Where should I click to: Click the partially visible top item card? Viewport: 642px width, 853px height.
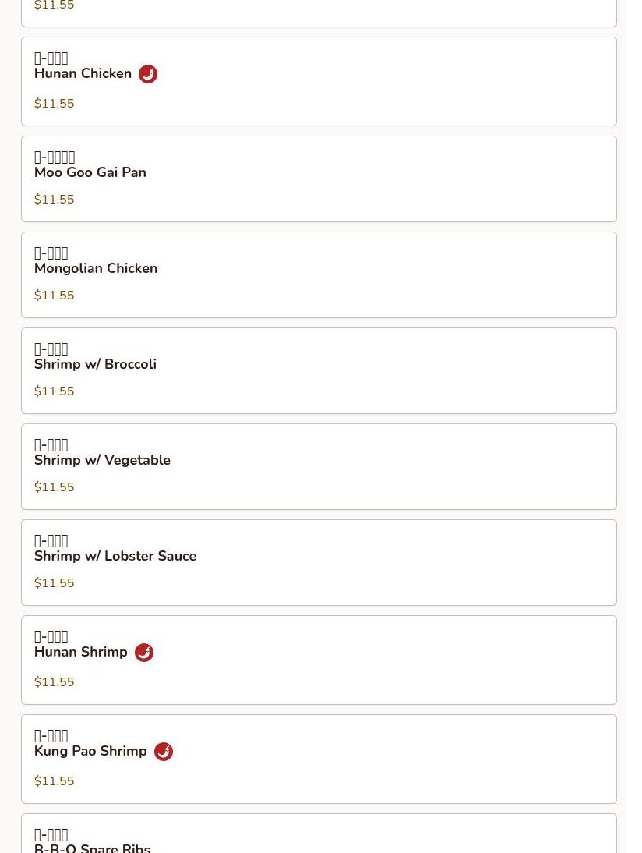pyautogui.click(x=319, y=13)
